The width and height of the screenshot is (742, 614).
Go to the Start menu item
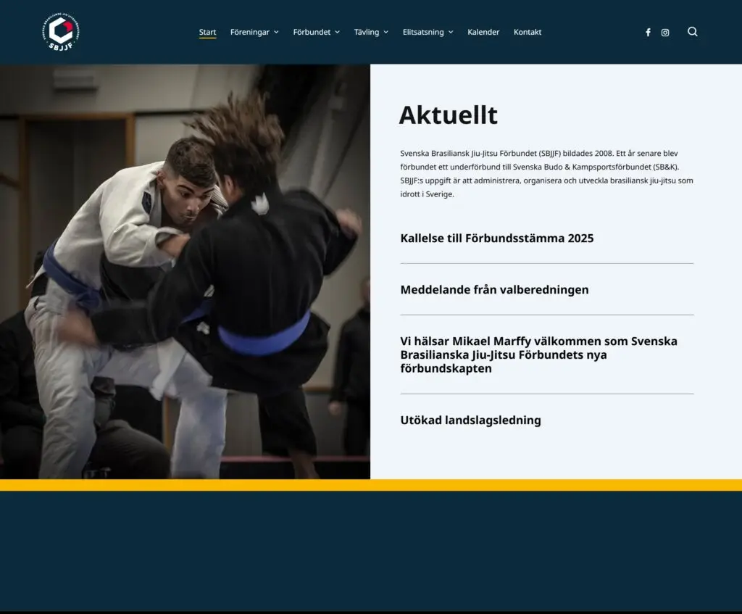(207, 32)
